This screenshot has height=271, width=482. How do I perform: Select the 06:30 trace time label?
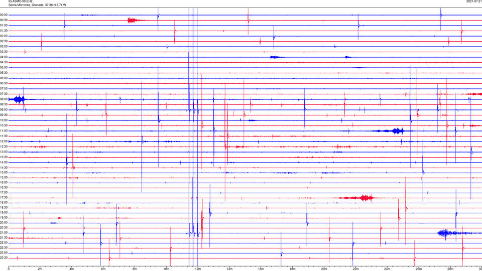[x=4, y=83]
